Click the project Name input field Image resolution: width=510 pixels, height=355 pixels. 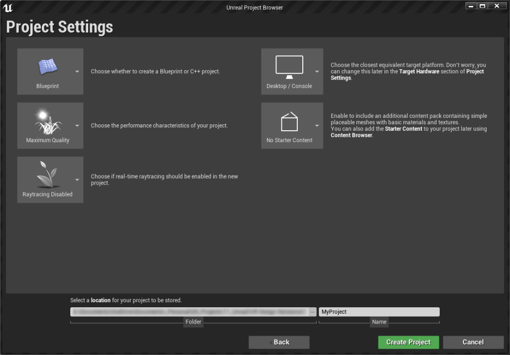(x=379, y=312)
